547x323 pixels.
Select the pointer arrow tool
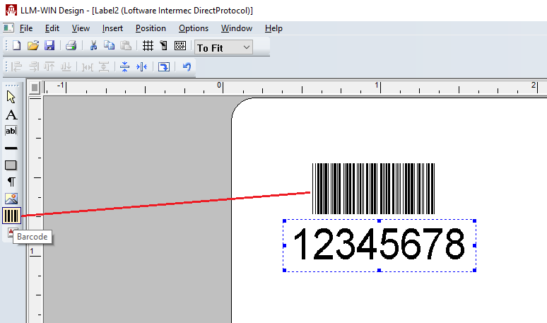coord(11,97)
